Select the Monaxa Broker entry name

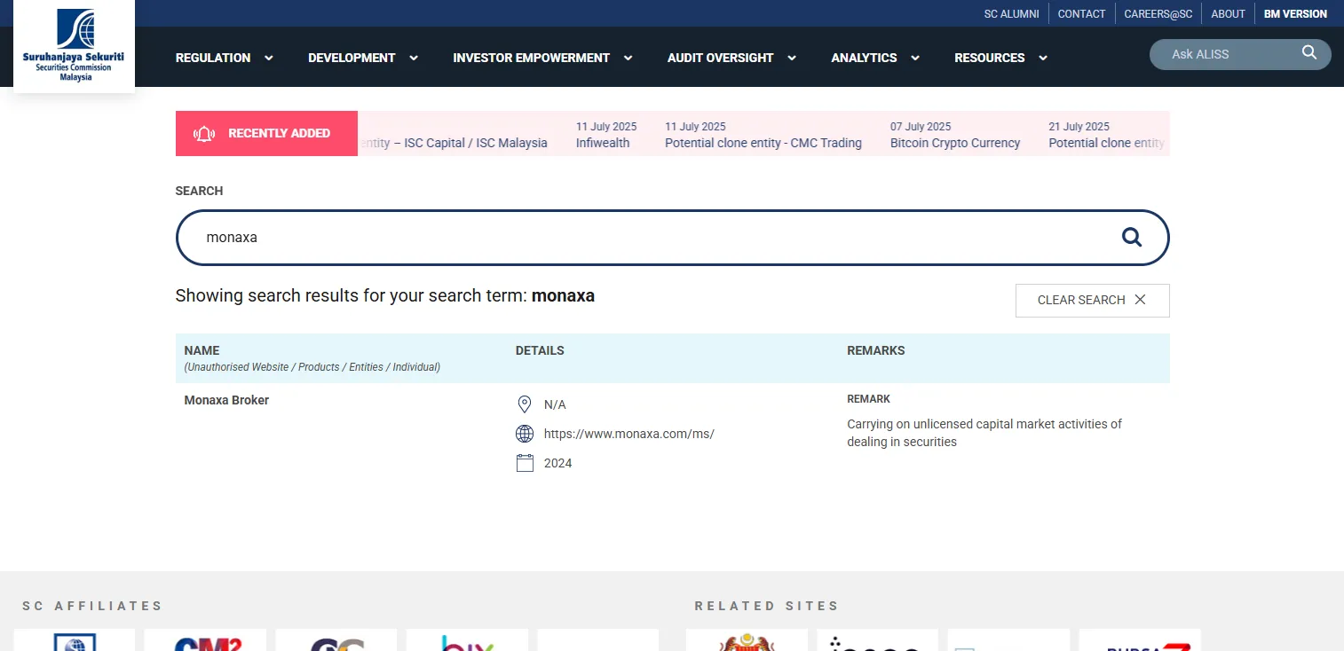[x=226, y=400]
